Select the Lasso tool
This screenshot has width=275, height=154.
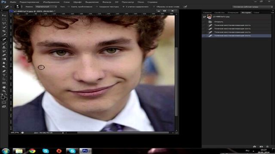coord(4,24)
